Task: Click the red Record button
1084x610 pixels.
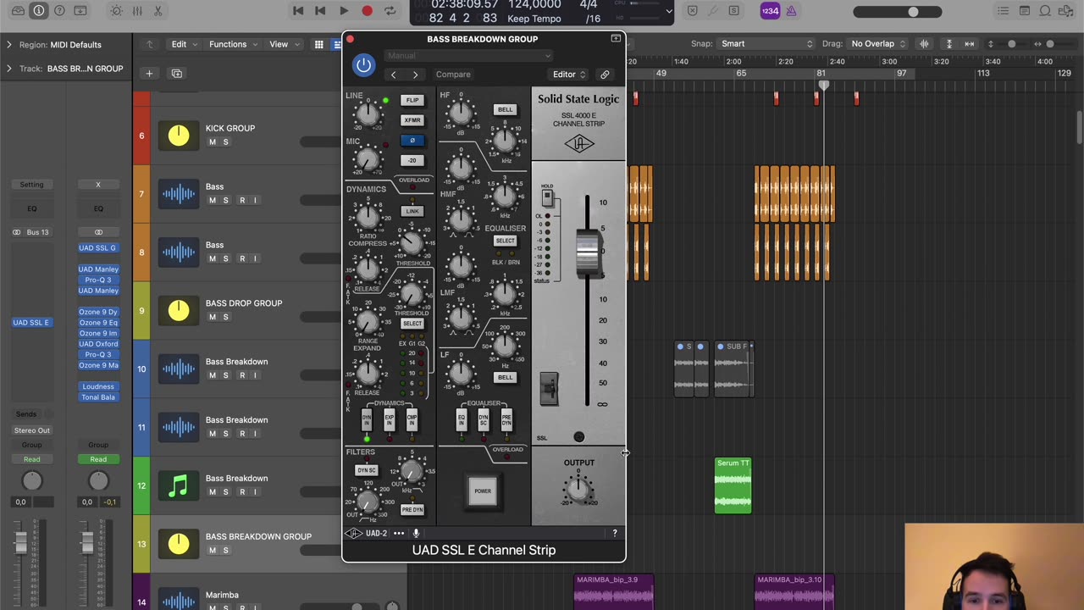Action: tap(367, 11)
